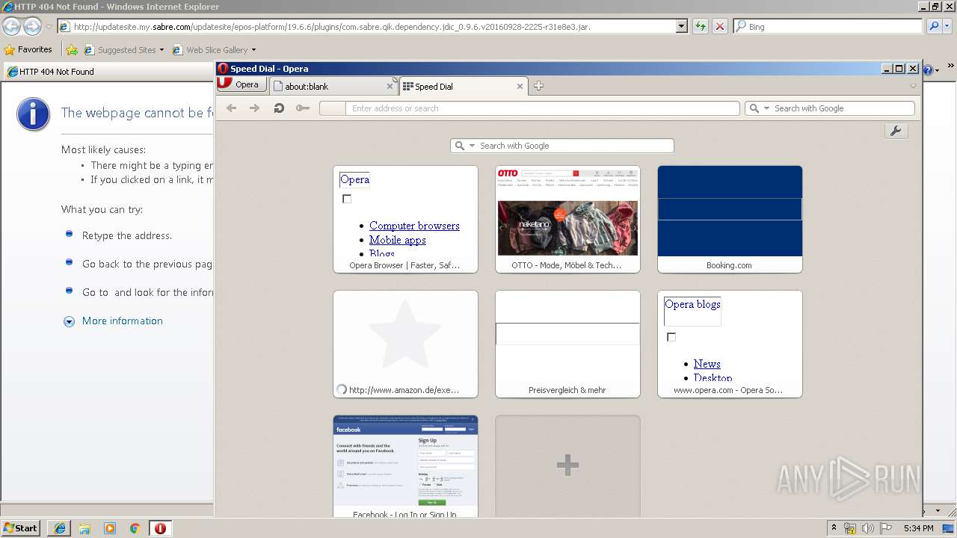Open volume control in system tray
This screenshot has height=538, width=957.
pyautogui.click(x=867, y=528)
